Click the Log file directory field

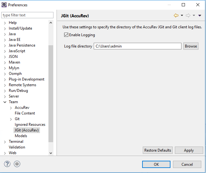coord(137,46)
